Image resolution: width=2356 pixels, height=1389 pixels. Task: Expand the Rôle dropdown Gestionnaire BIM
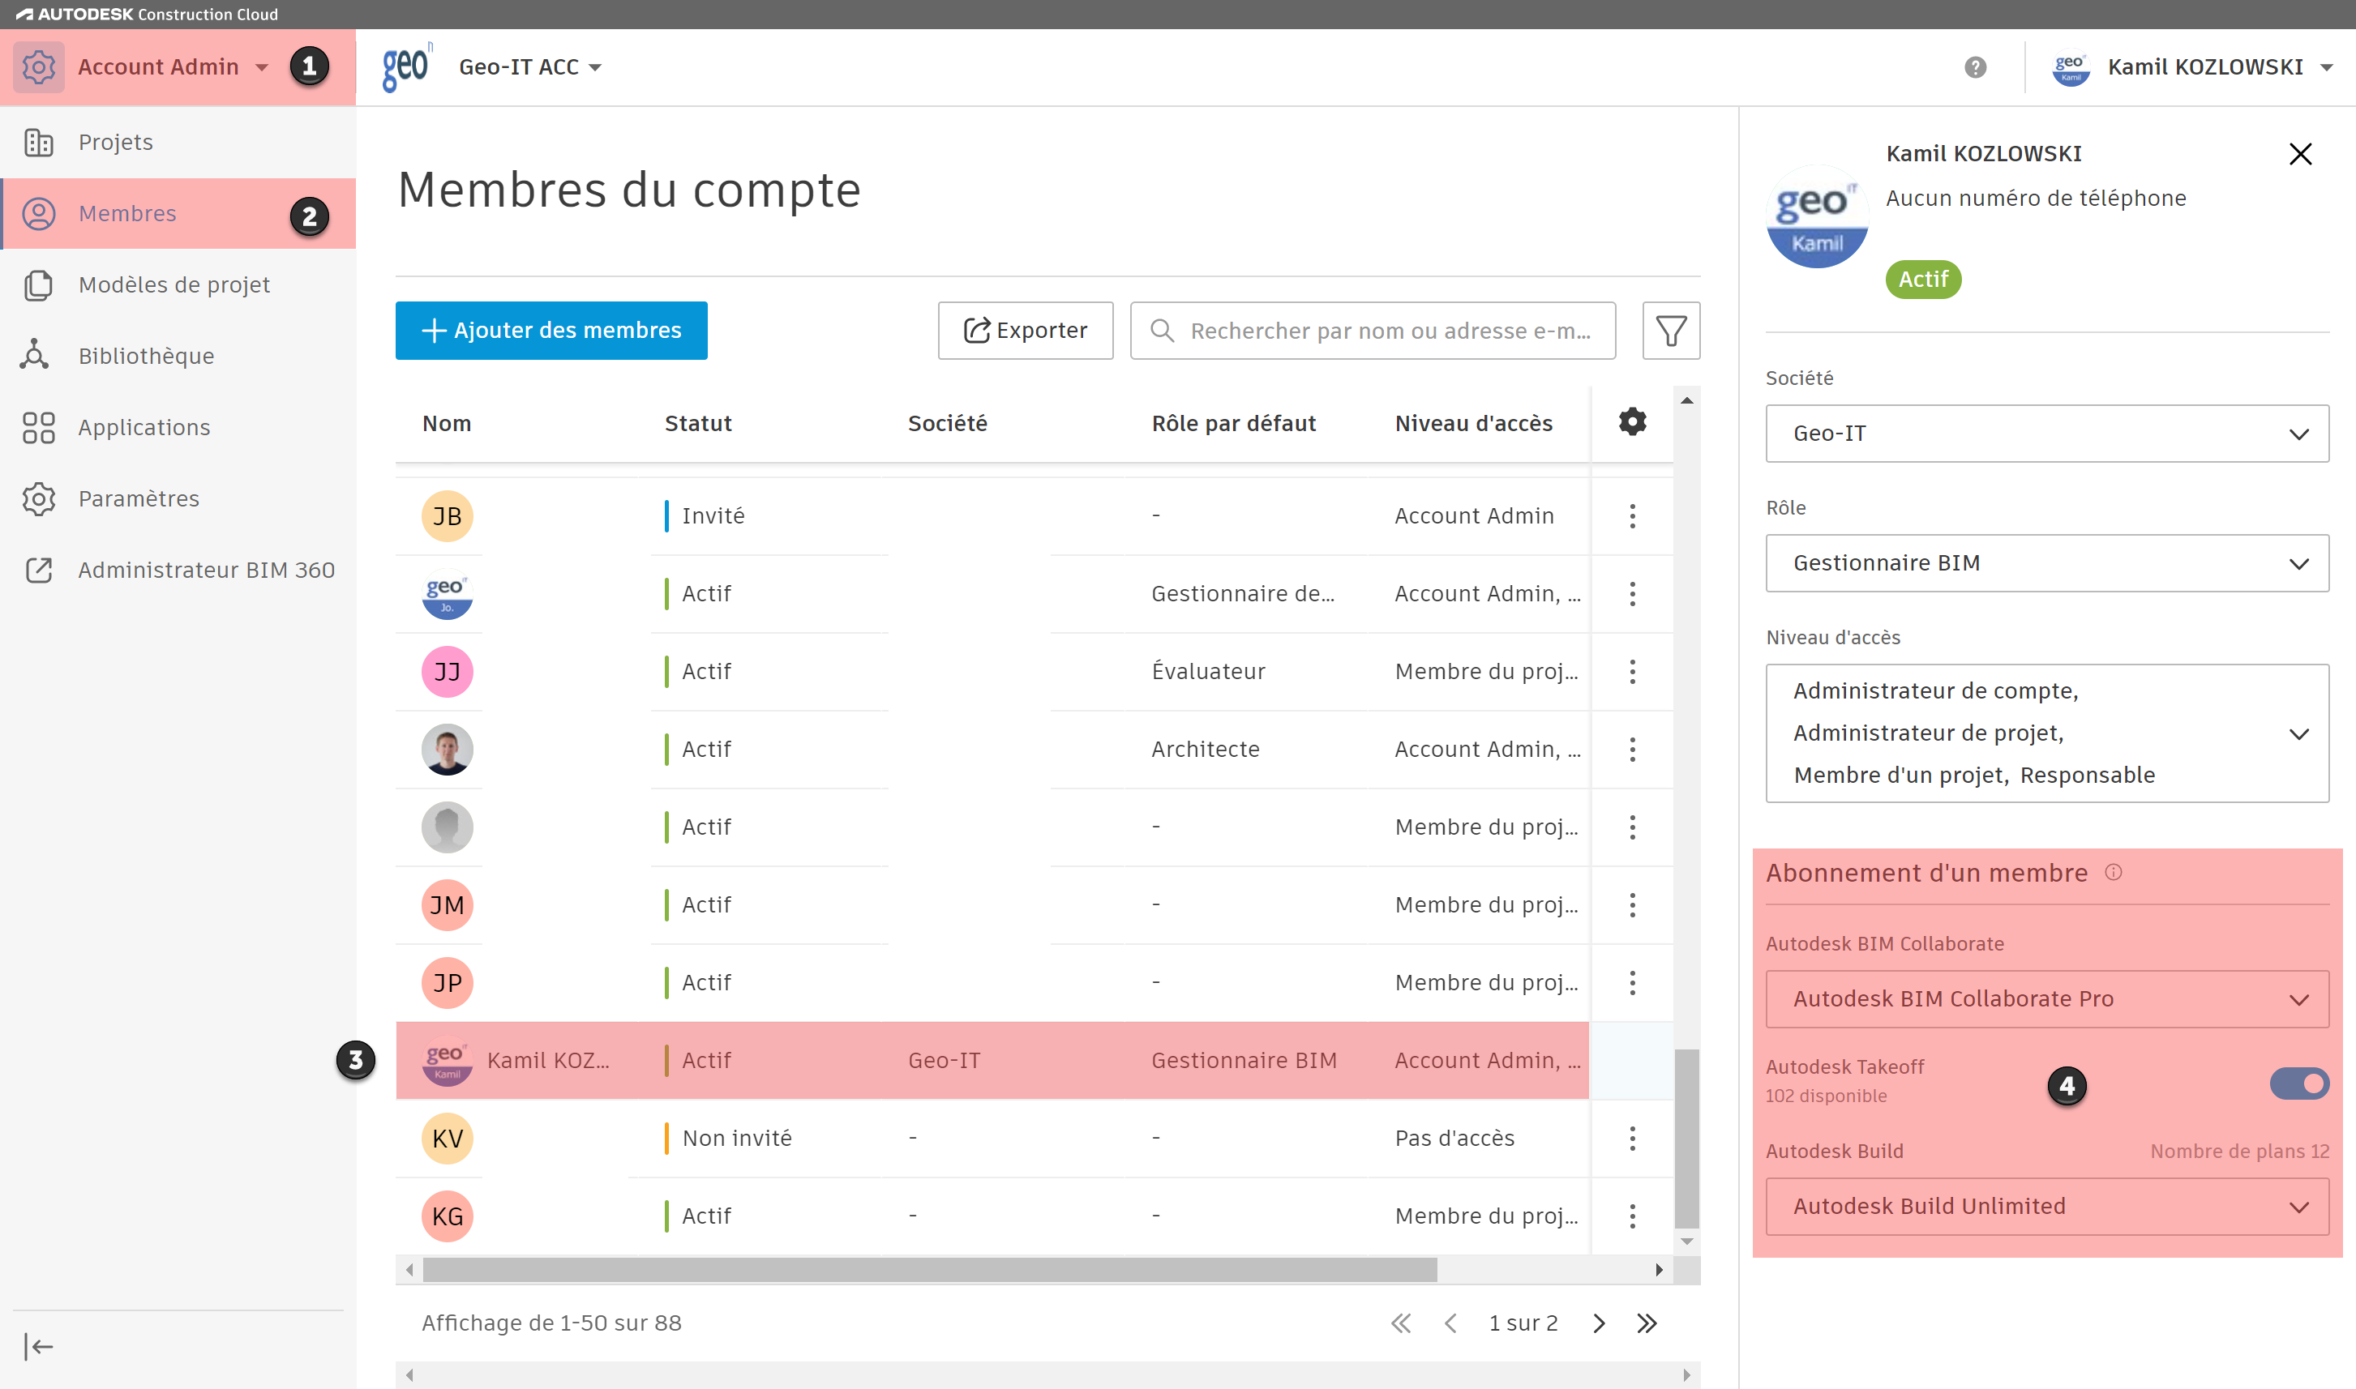2046,563
